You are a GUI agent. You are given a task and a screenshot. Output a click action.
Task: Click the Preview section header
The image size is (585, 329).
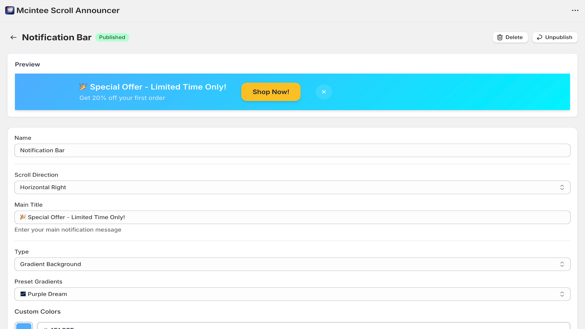click(x=27, y=64)
